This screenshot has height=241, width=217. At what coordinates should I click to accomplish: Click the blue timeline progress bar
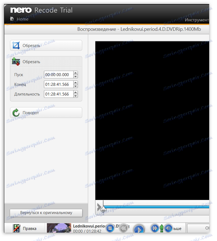[x=156, y=207]
